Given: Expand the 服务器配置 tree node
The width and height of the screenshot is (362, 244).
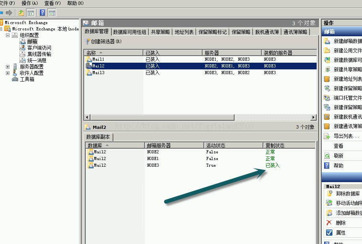Looking at the screenshot, I should click(8, 67).
